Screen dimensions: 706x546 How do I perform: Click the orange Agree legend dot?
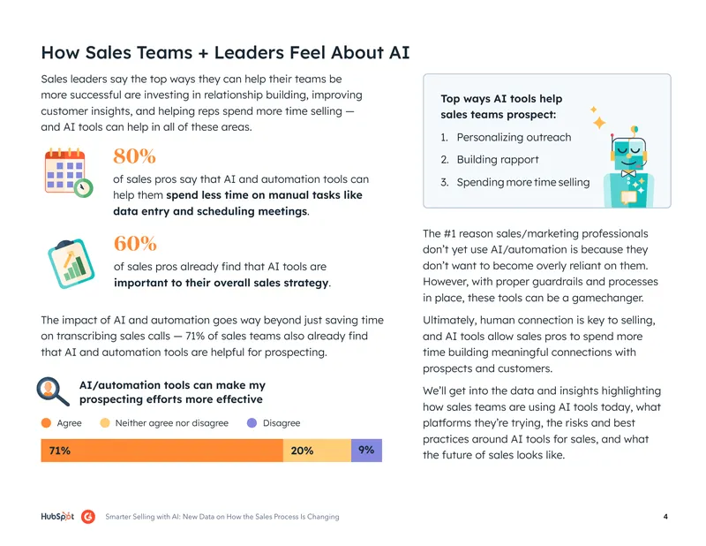[46, 423]
